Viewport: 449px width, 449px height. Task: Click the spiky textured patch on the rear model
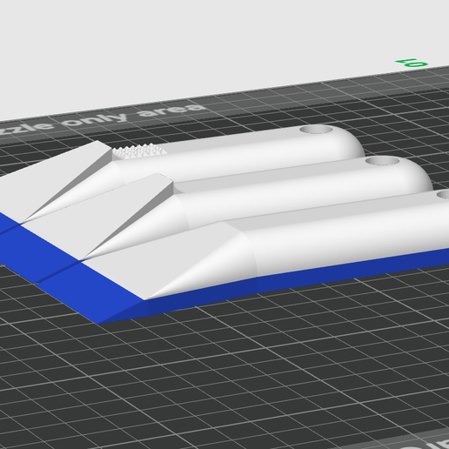point(139,151)
